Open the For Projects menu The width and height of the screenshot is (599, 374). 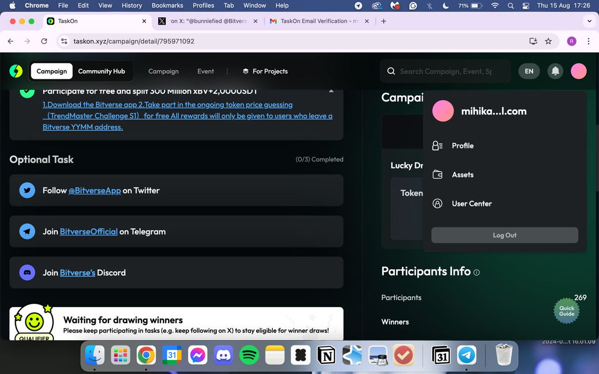click(x=265, y=71)
